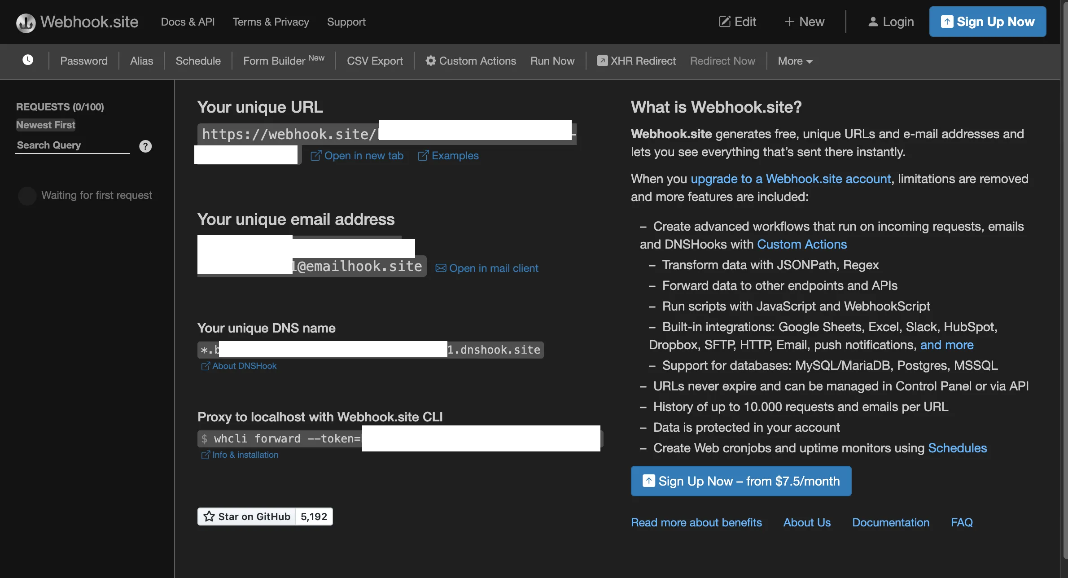Viewport: 1068px width, 578px height.
Task: Click Run Now in toolbar
Action: (x=552, y=61)
